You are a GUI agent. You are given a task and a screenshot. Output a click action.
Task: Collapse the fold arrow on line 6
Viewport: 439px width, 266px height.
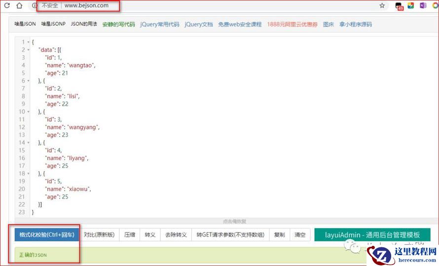coord(28,81)
